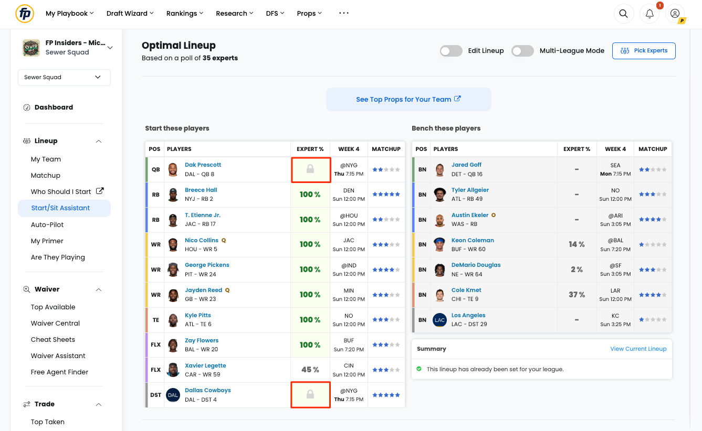Open the Props menu
This screenshot has height=431, width=702.
point(310,14)
